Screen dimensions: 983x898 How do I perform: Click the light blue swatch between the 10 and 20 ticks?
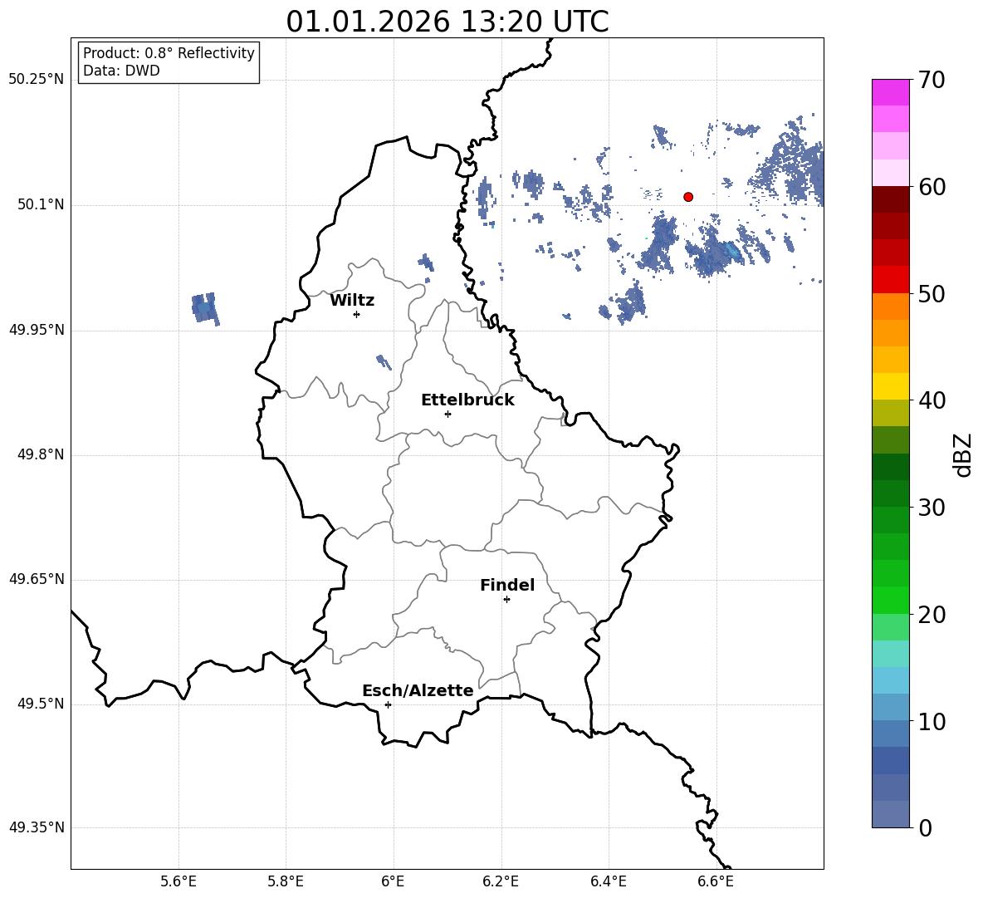pyautogui.click(x=890, y=680)
